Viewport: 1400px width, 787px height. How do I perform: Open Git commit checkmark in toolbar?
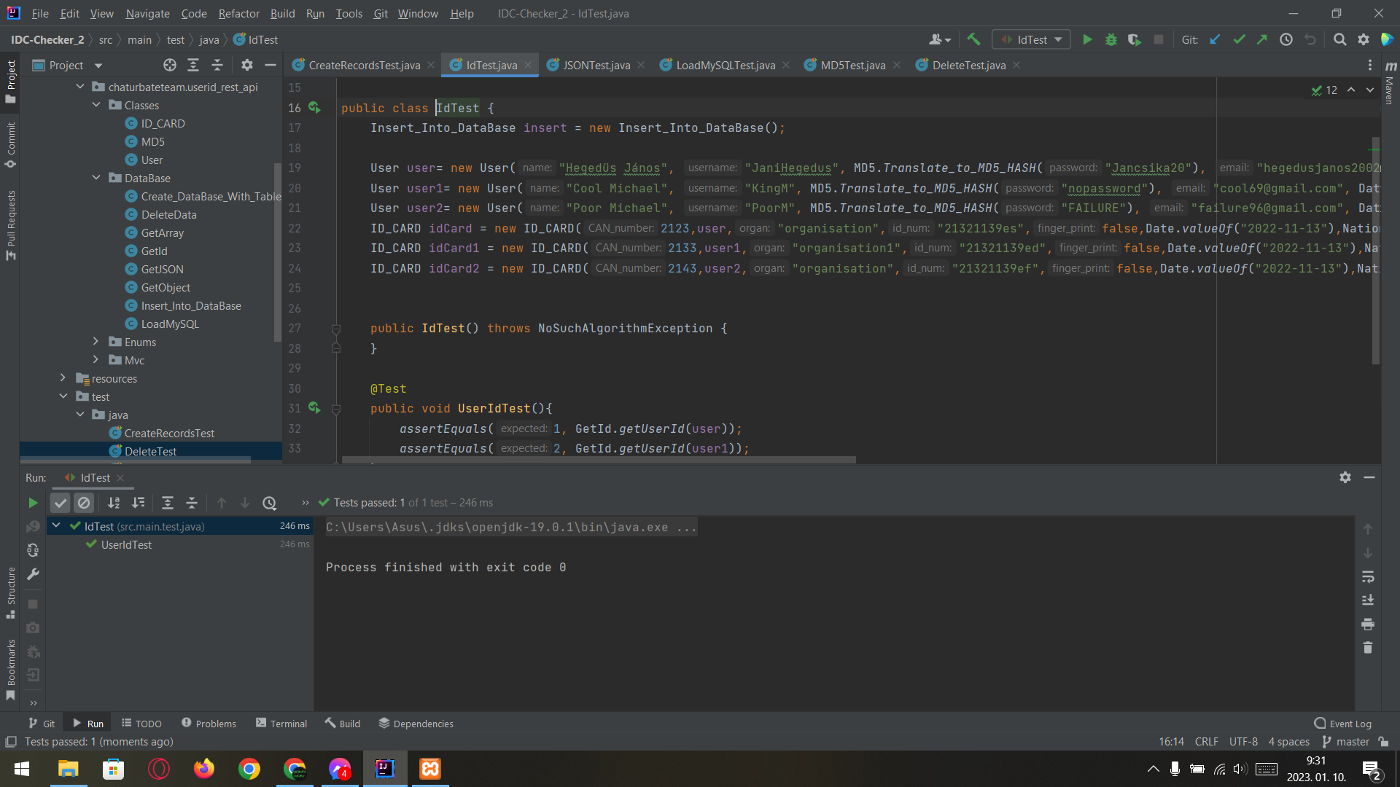1239,40
